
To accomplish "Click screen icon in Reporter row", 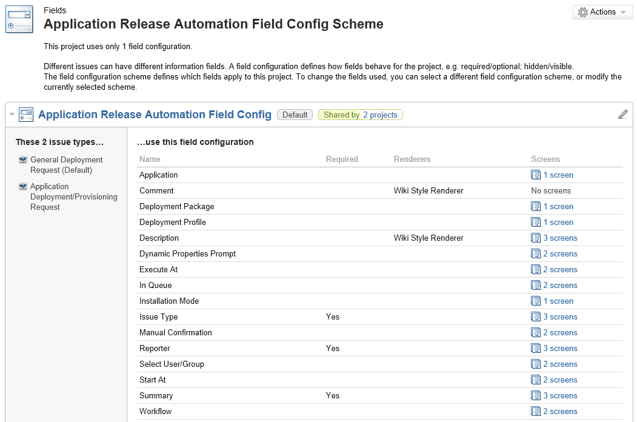I will pyautogui.click(x=535, y=349).
